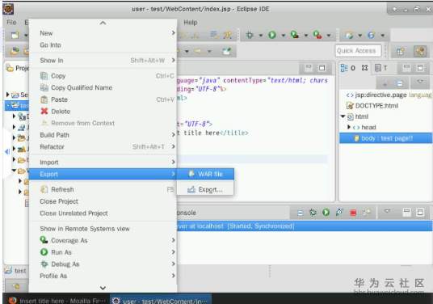Click the Coverage run toolbar icon
The height and width of the screenshot is (304, 433).
pyautogui.click(x=295, y=35)
